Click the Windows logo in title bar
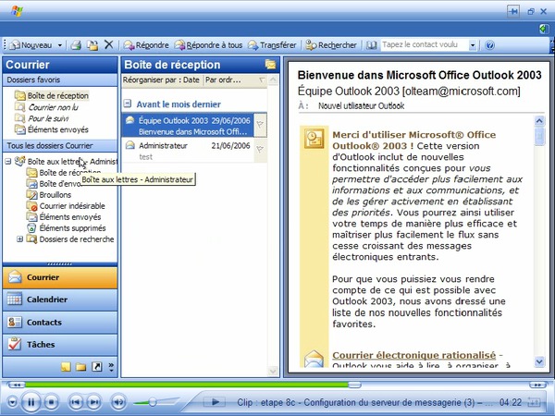Image resolution: width=555 pixels, height=416 pixels. pos(17,11)
